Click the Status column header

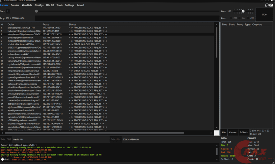point(72,25)
